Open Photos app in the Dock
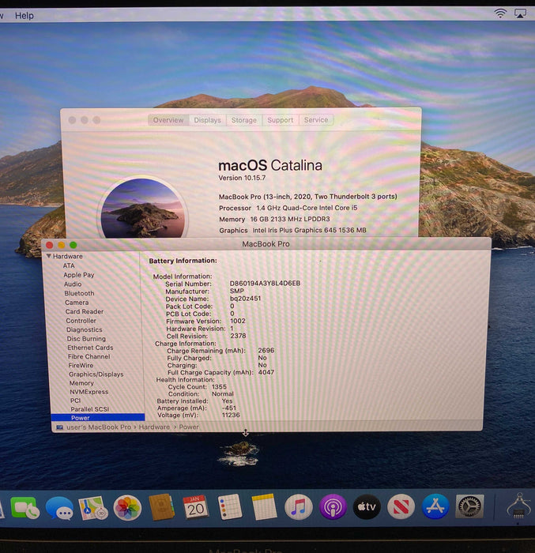The image size is (535, 553). (127, 508)
